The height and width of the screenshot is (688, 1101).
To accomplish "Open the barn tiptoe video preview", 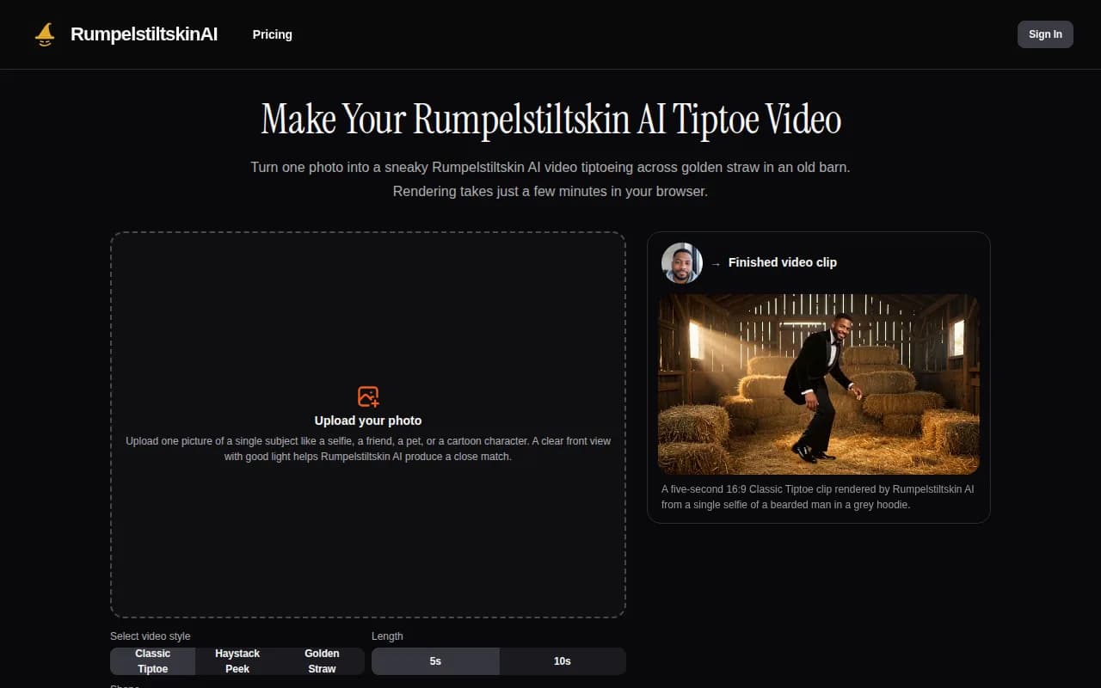I will tap(818, 384).
